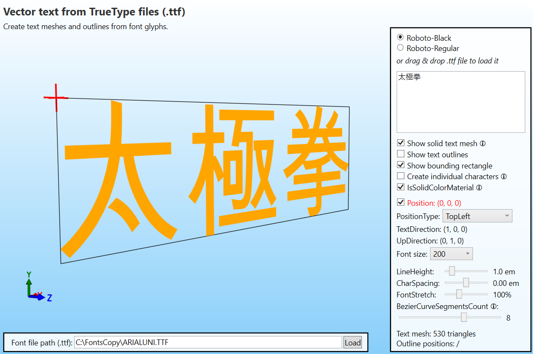Click the font file path input field
Viewport: 533px width, 354px height.
click(208, 342)
